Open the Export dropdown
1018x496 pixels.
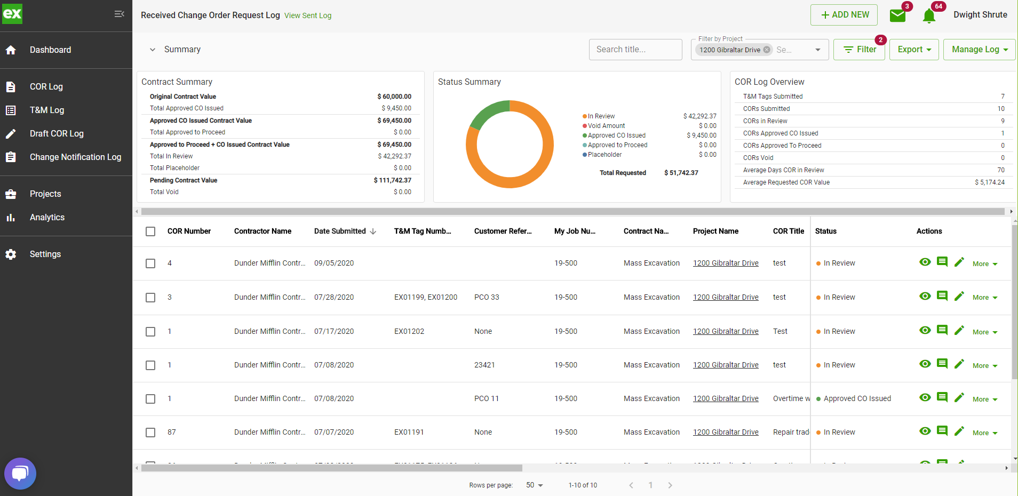(x=913, y=49)
